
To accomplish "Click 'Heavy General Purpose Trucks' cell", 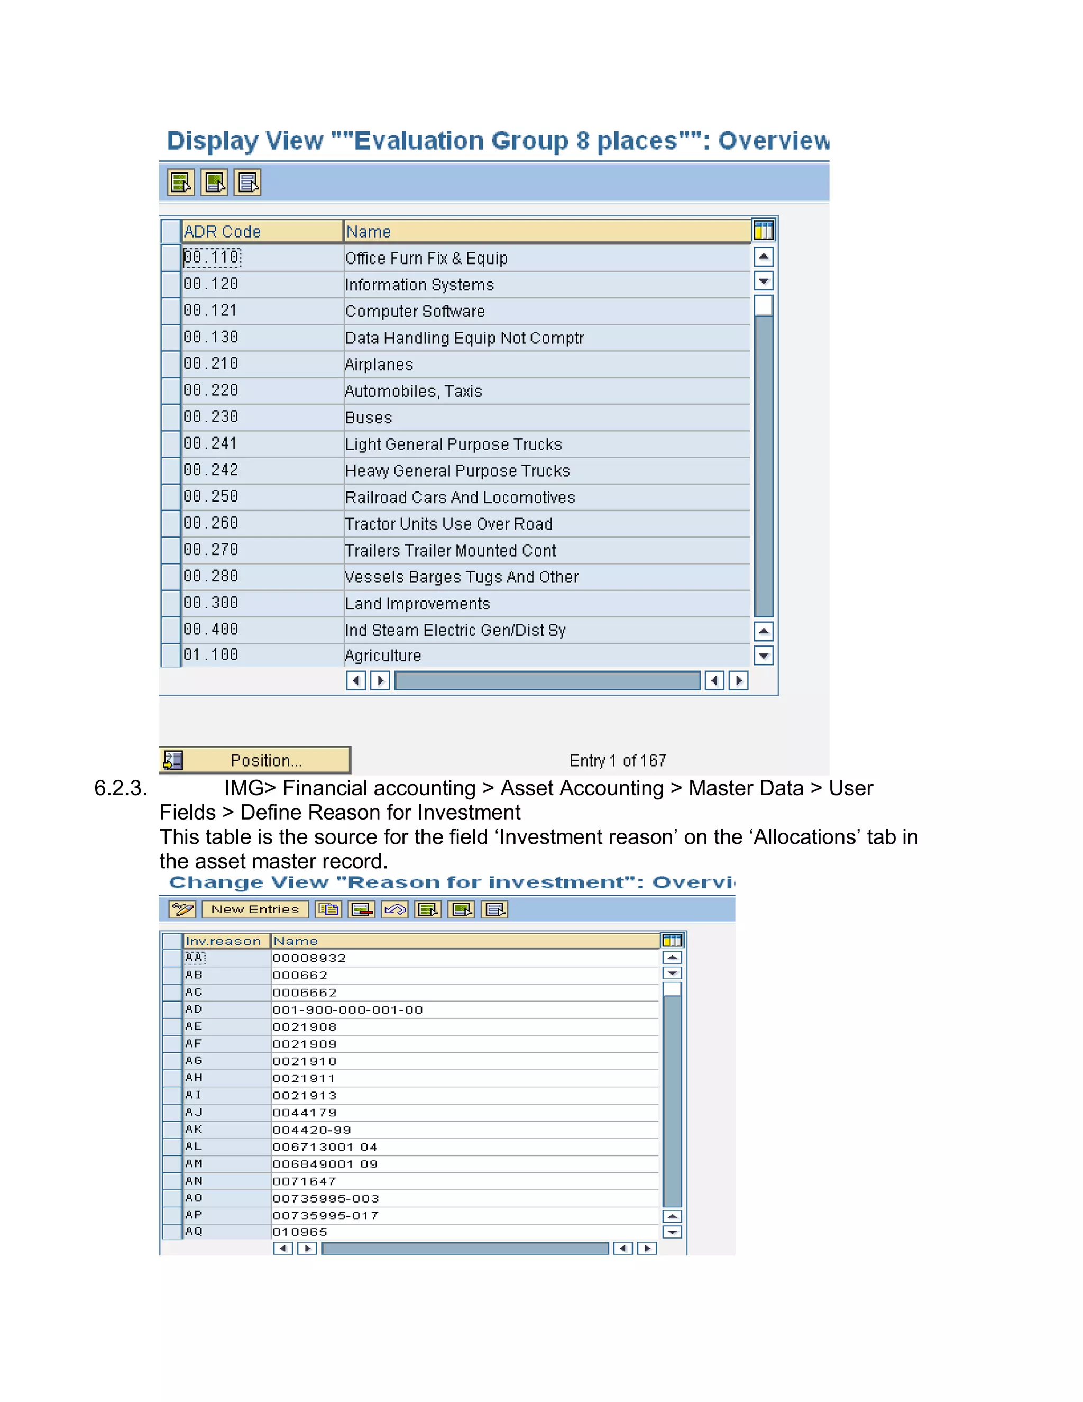I will pyautogui.click(x=547, y=470).
